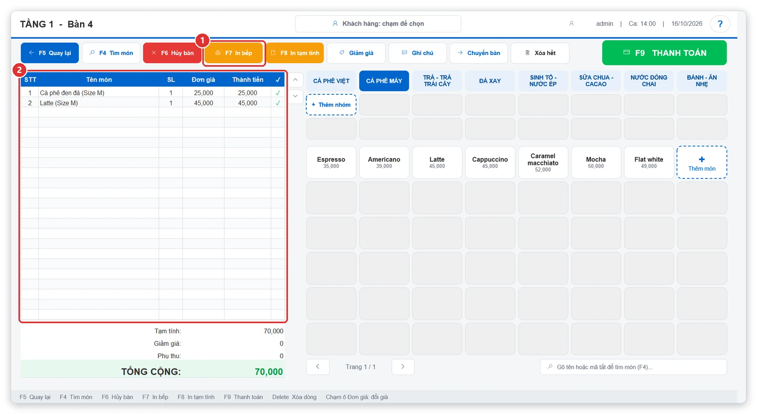Select the Cà phê đen đá (Size M) row
This screenshot has width=757, height=414.
click(153, 93)
